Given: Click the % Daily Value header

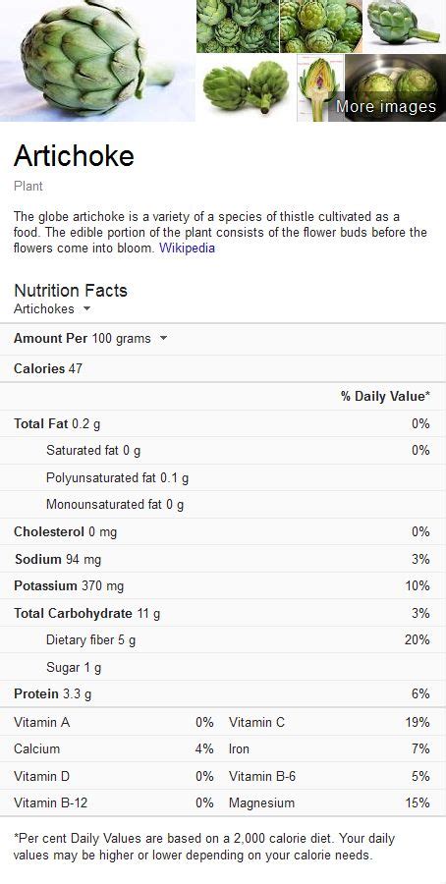Looking at the screenshot, I should [385, 397].
